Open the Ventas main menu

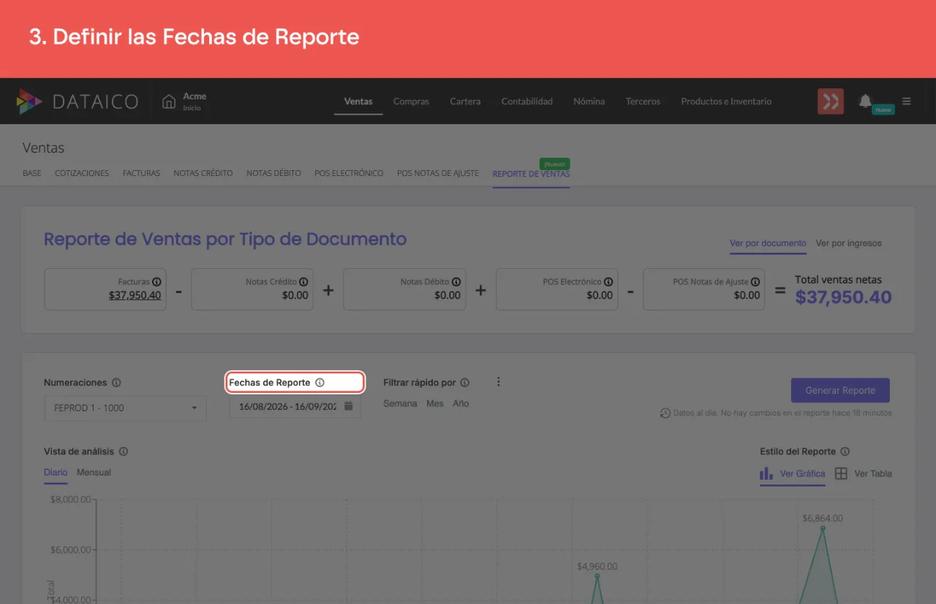(x=358, y=102)
